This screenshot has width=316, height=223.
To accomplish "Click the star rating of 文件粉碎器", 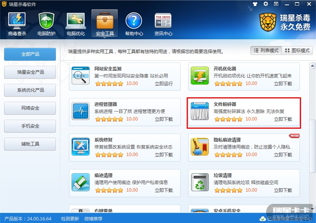I will 228,119.
